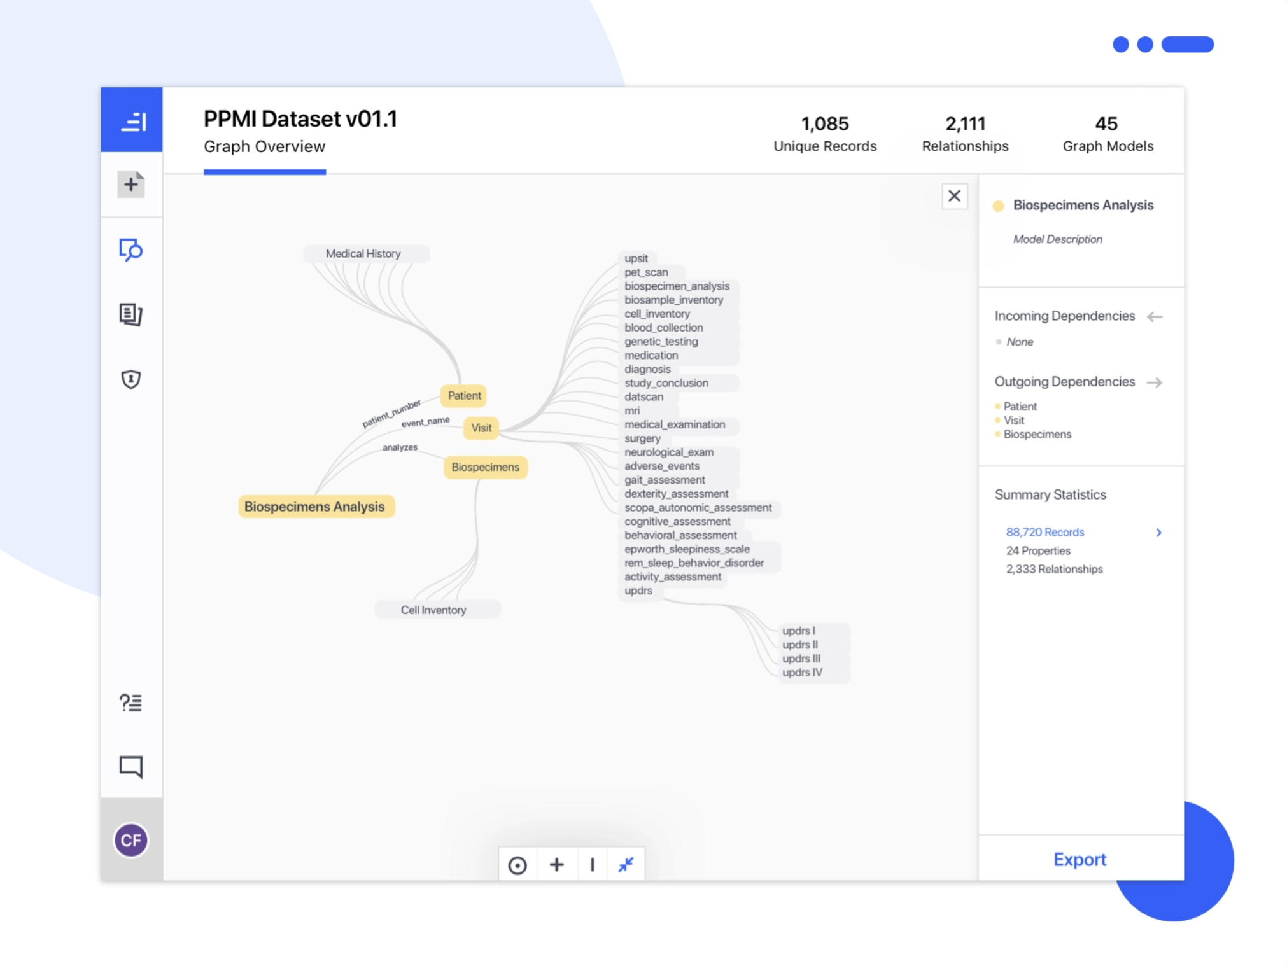
Task: Click the collapse graph arrows icon
Action: [626, 864]
